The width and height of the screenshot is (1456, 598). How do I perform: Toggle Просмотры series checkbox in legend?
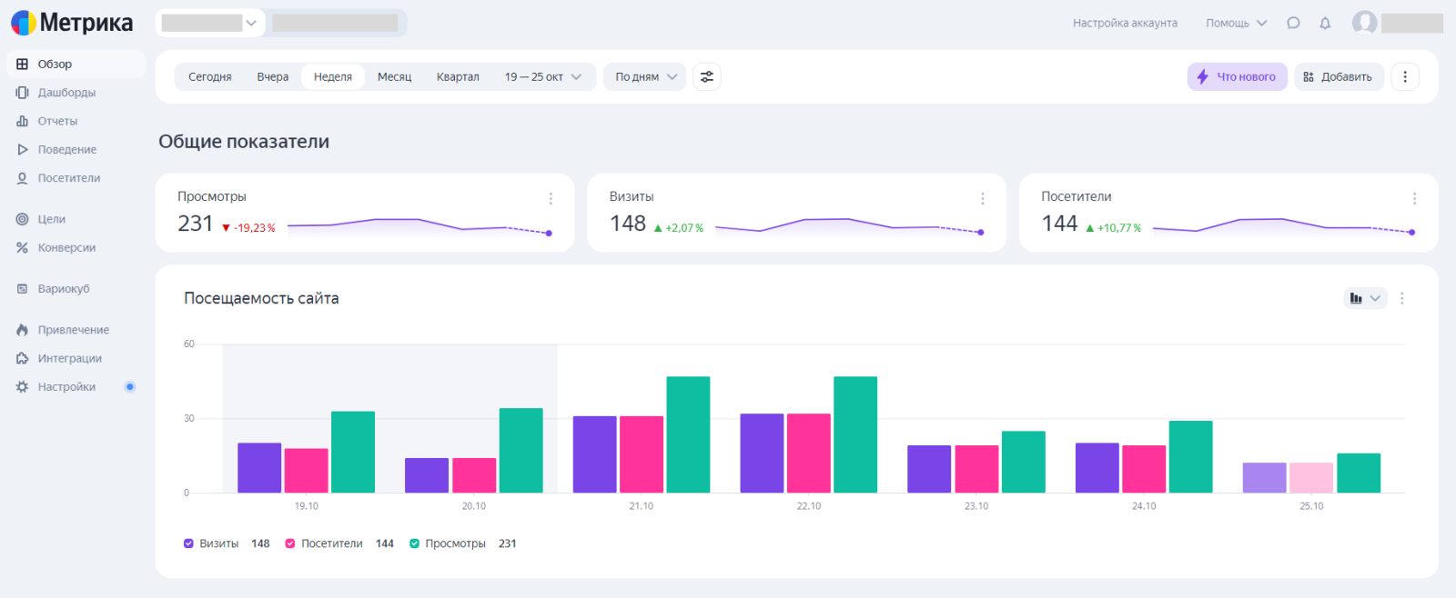(x=415, y=543)
